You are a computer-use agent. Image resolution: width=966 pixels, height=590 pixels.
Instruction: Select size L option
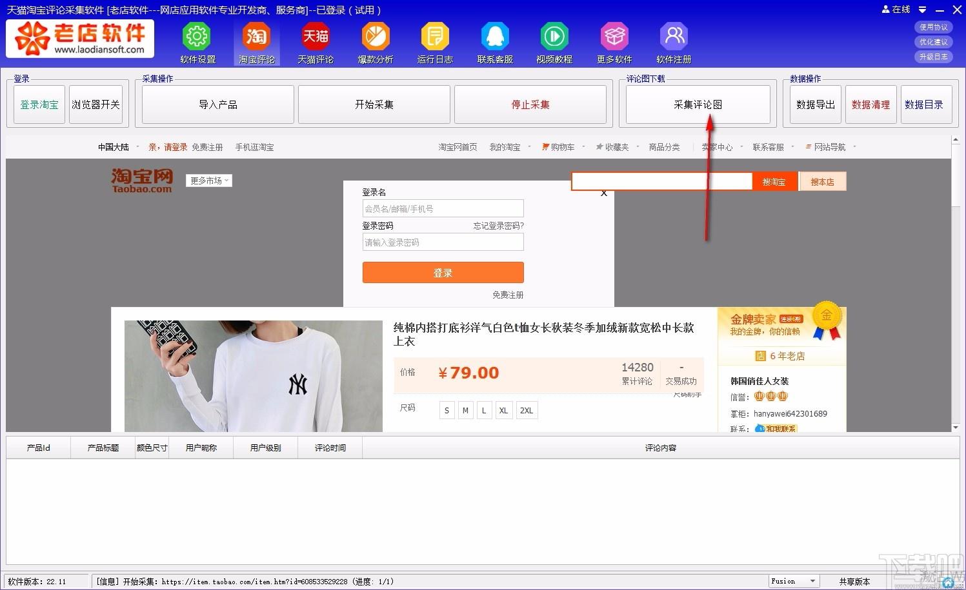click(484, 410)
